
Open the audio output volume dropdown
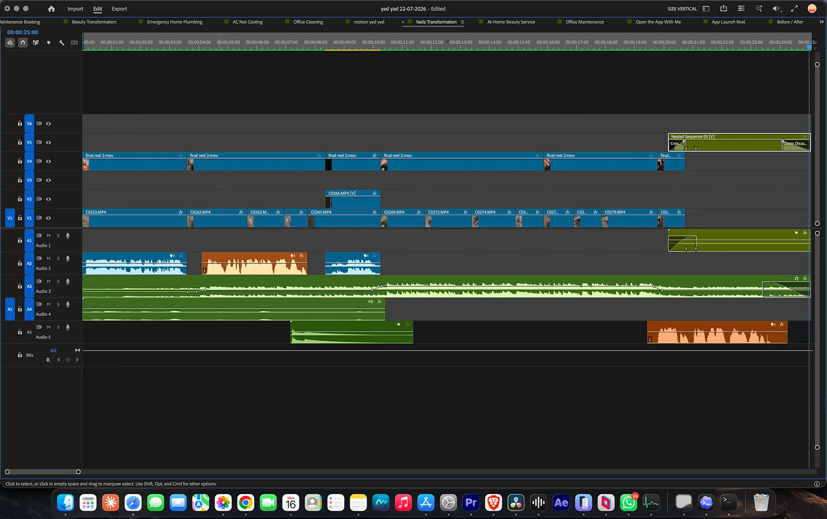(777, 9)
